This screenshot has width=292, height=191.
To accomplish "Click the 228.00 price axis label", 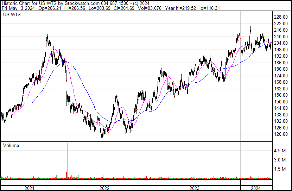I will click(281, 17).
